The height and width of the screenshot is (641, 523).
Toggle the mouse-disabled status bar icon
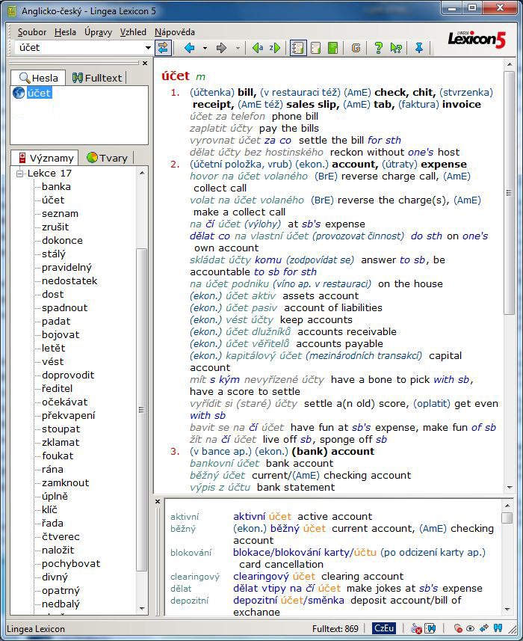[x=458, y=628]
